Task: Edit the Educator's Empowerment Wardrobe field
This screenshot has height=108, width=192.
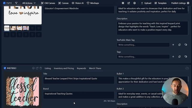Action: pyautogui.click(x=79, y=10)
